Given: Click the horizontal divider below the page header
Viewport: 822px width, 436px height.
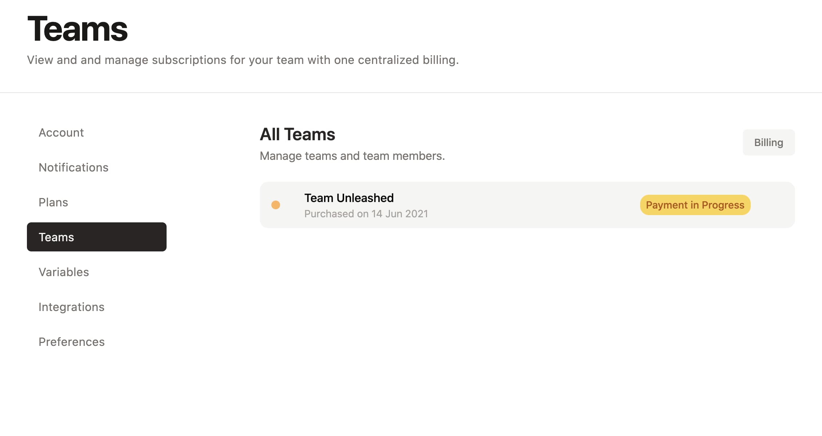Looking at the screenshot, I should [411, 93].
